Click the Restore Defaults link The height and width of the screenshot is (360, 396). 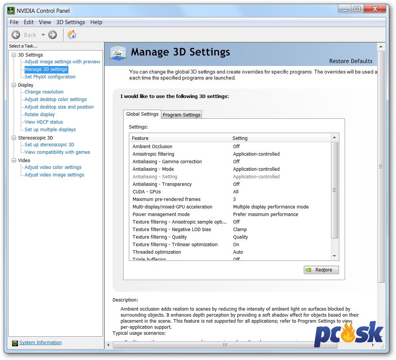click(351, 61)
